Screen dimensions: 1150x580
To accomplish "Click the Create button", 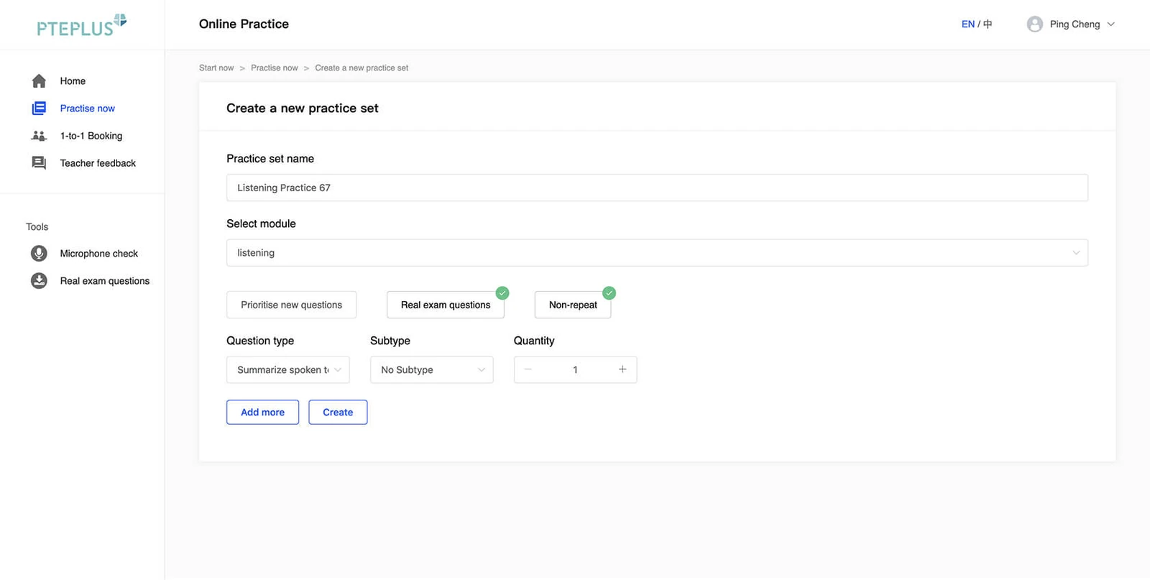I will [x=338, y=413].
